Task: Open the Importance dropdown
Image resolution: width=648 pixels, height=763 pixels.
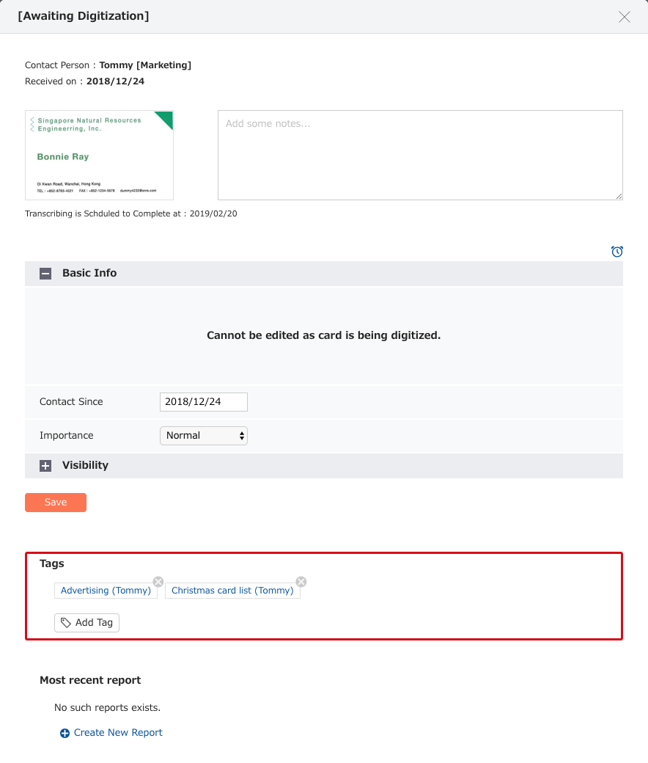Action: (204, 436)
